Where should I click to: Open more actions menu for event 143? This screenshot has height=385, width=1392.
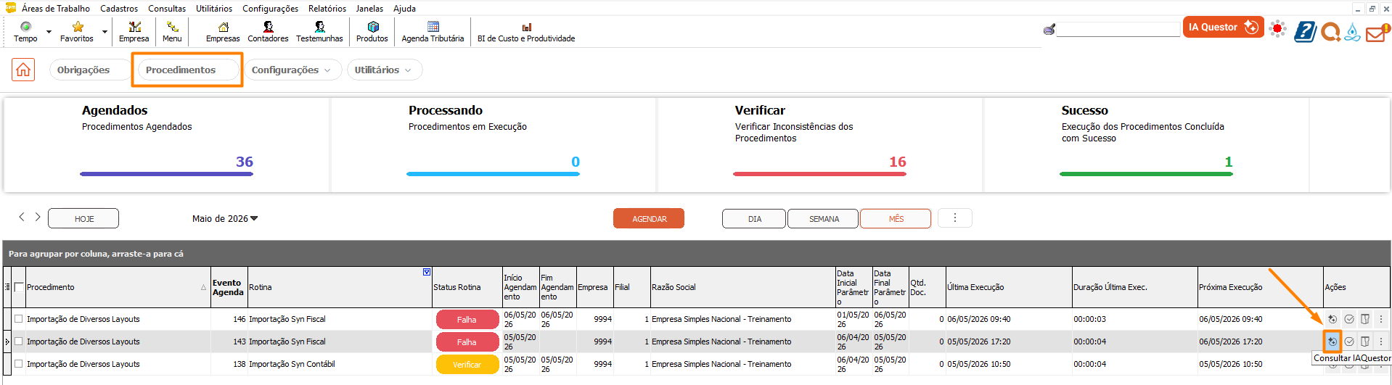pos(1381,341)
